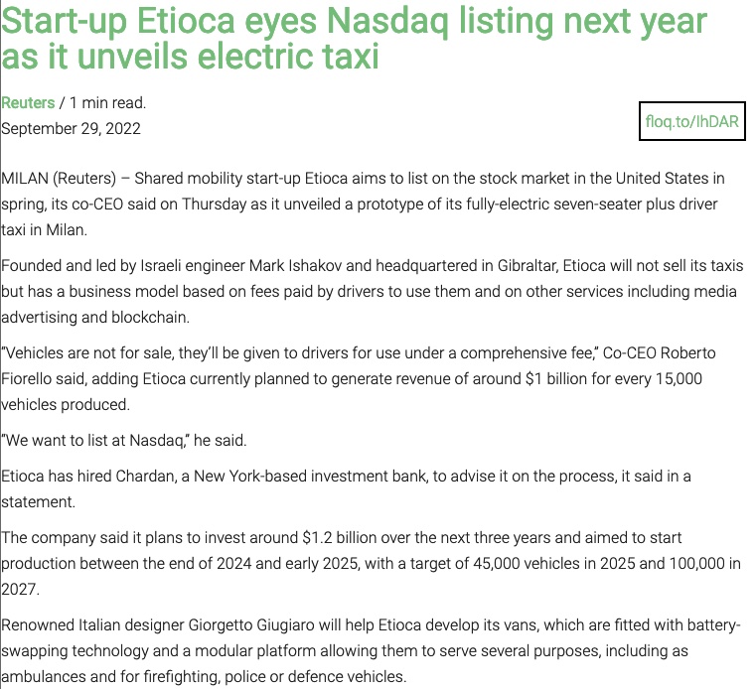Open the floq.to short link box

691,121
